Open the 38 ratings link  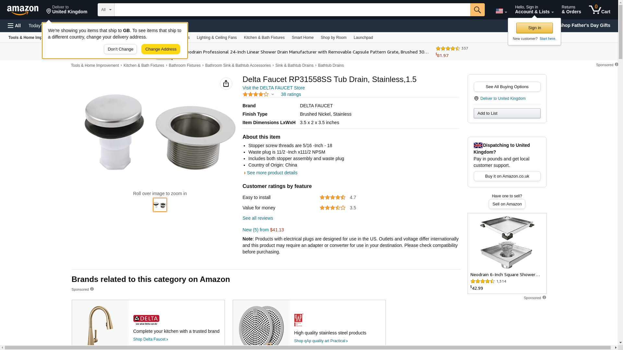pos(291,94)
